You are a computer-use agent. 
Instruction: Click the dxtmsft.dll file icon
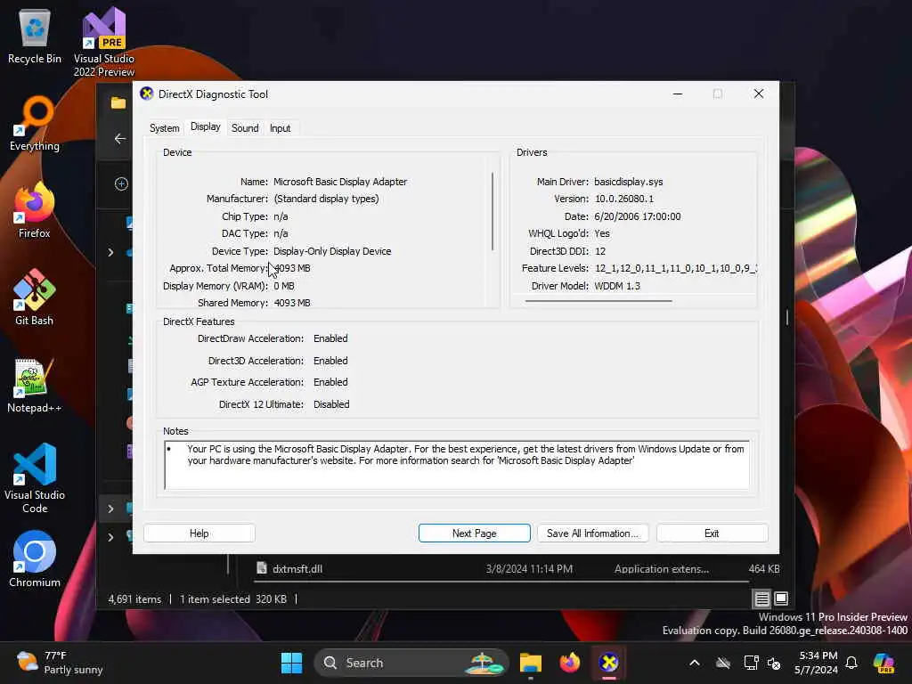point(262,568)
